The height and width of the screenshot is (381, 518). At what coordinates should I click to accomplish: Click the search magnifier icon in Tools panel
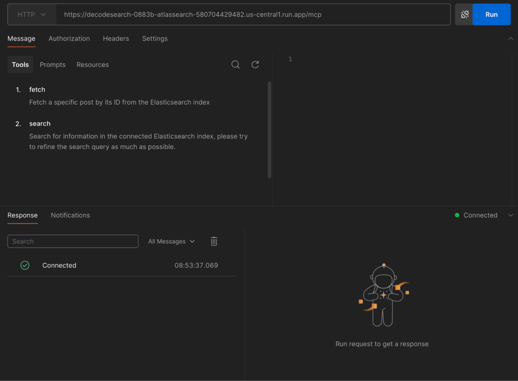[235, 65]
